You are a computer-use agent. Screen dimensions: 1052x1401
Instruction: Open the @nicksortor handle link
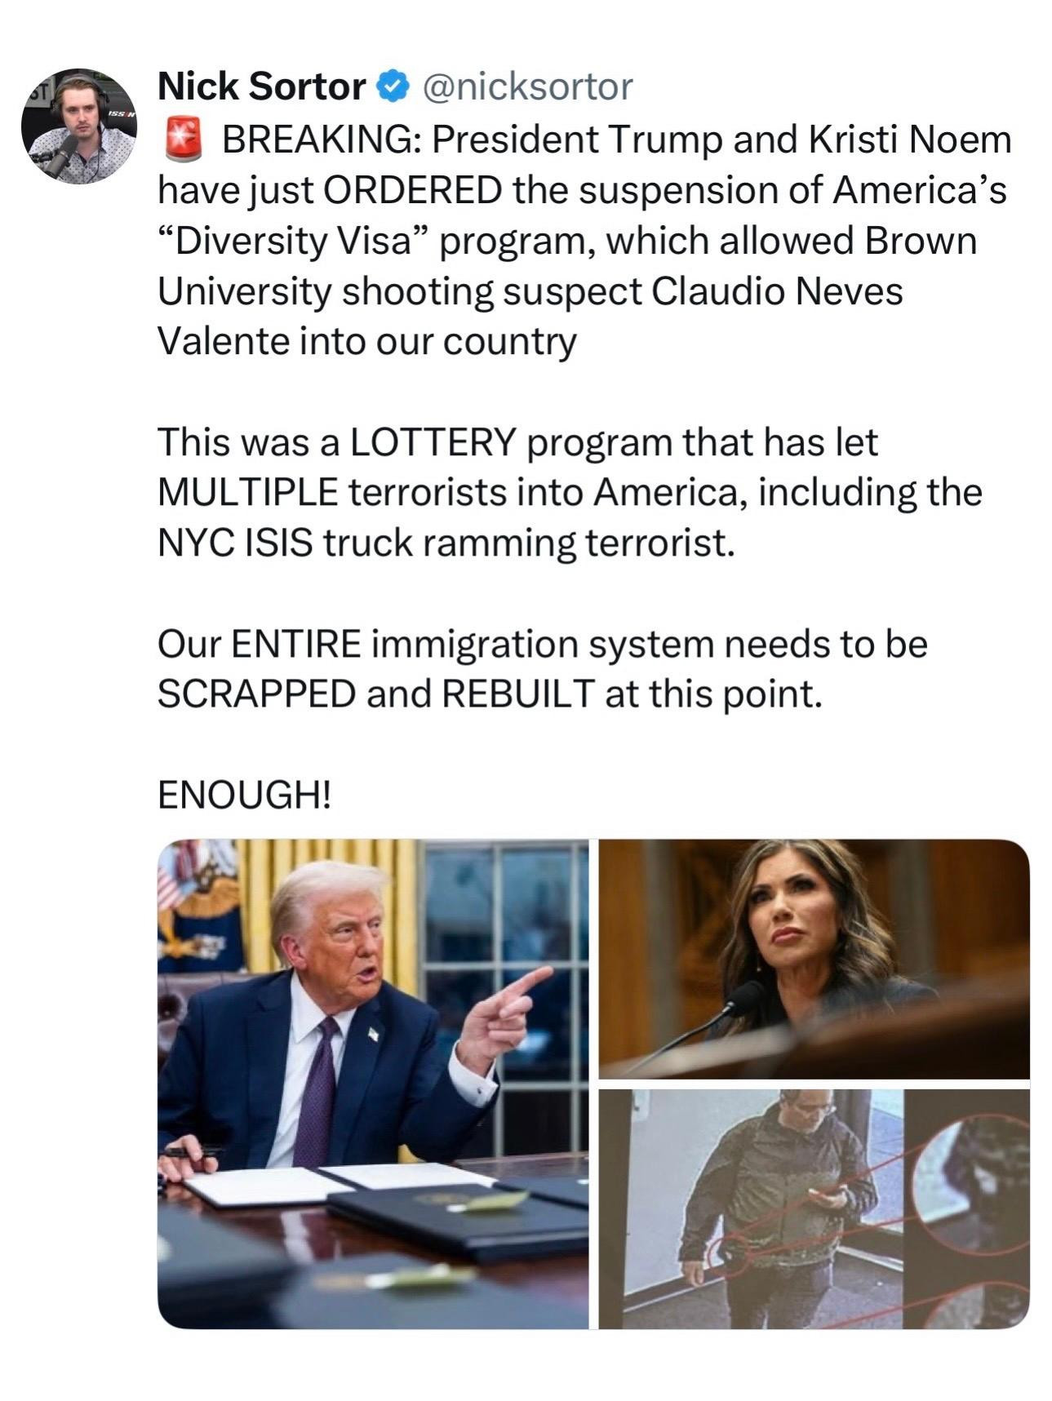526,86
